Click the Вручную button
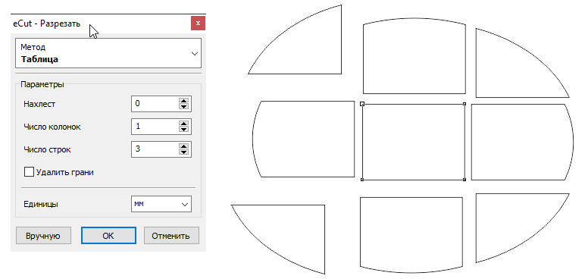588x279 pixels. (43, 236)
